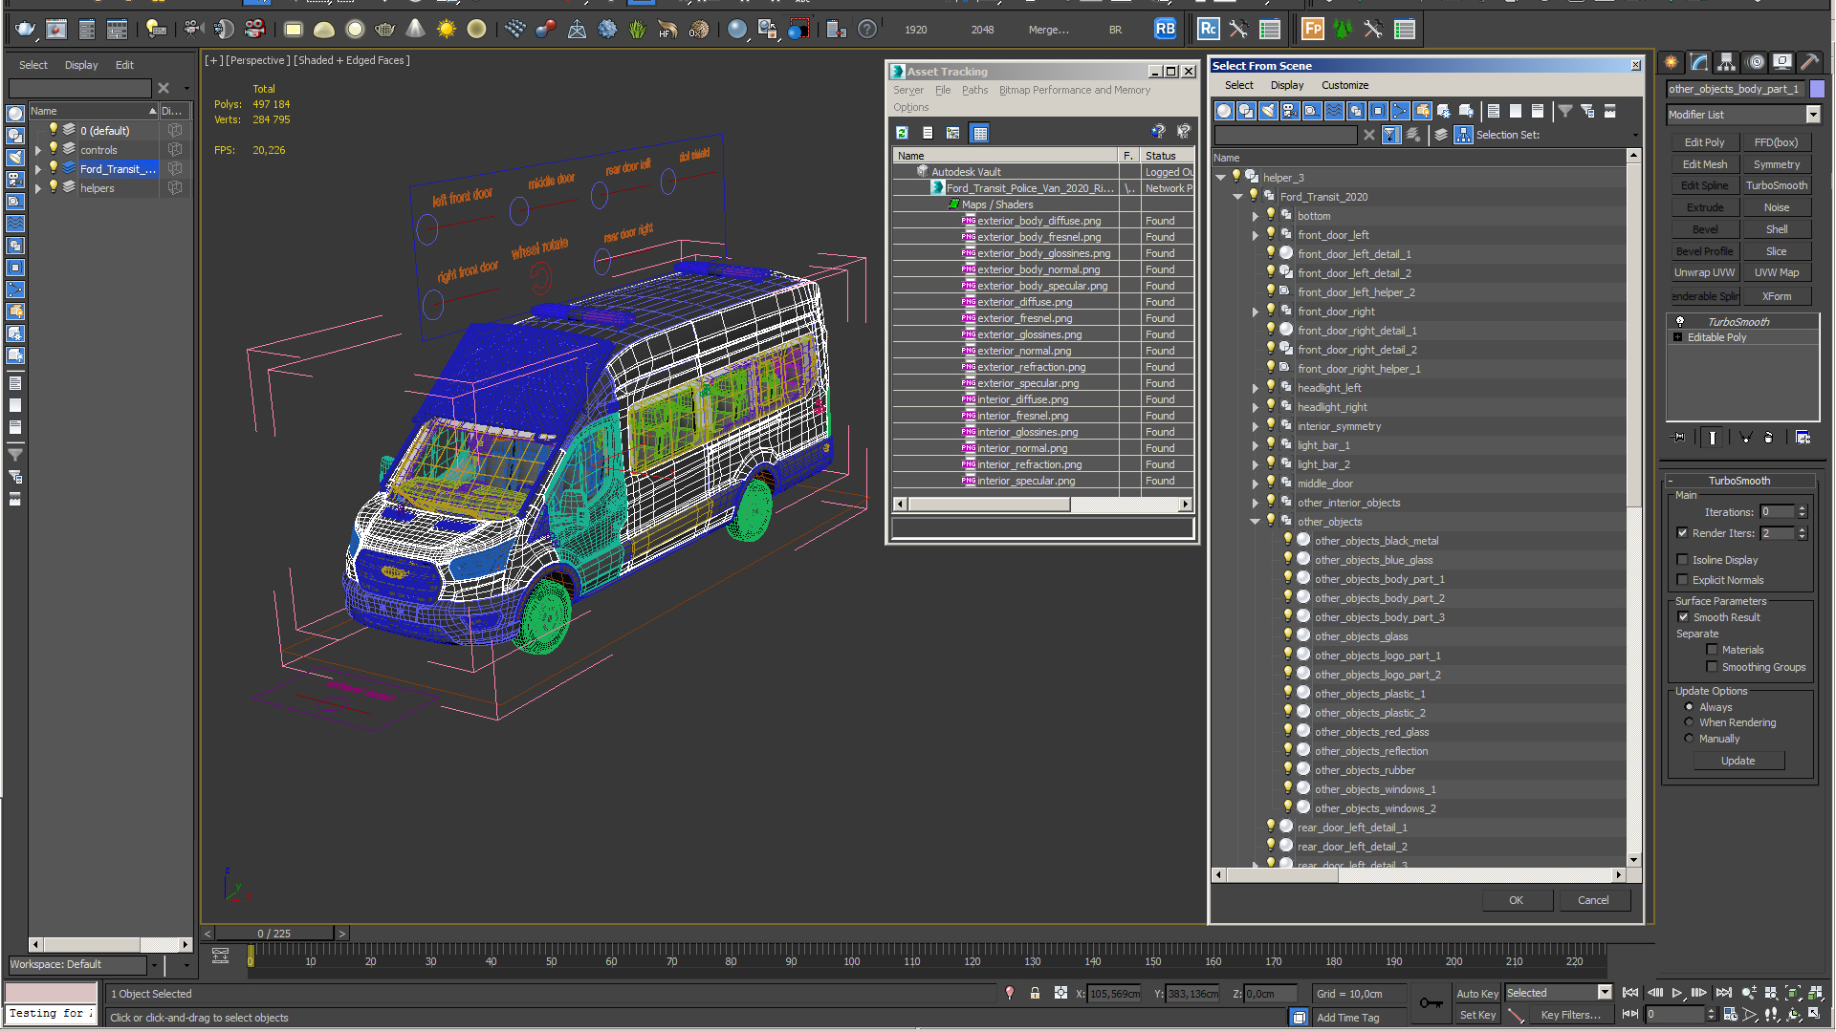The width and height of the screenshot is (1836, 1032).
Task: Expand the Ford_Transit layer in scene explorer
Action: [38, 169]
